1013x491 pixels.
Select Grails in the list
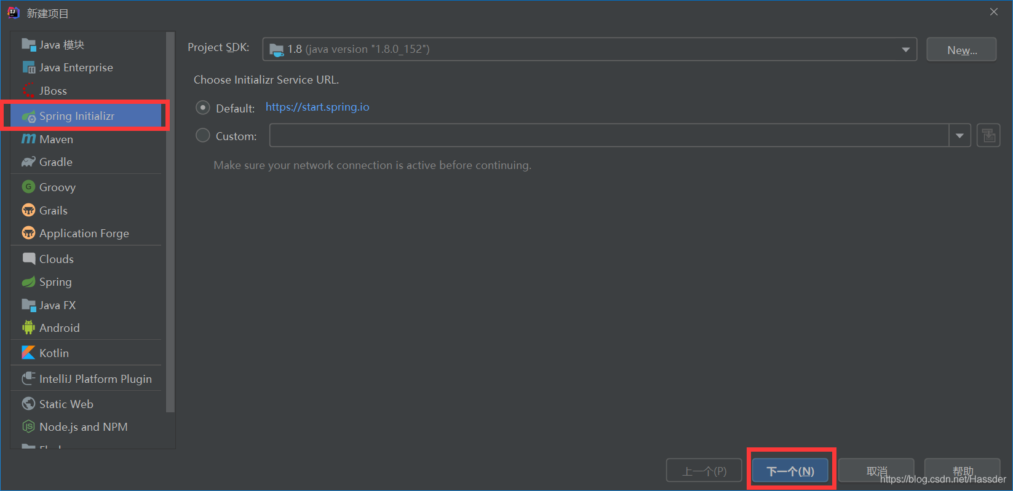[86, 210]
